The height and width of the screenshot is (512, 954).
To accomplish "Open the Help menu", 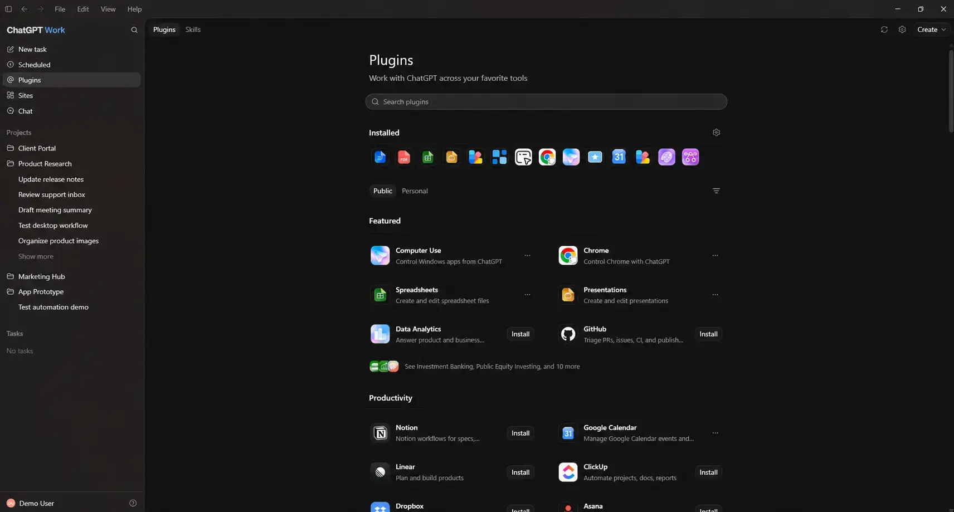I will pos(134,9).
